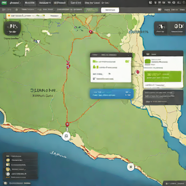Open the dropdown on the white search bar's right
Viewport: 186px width, 186px height.
54,16
